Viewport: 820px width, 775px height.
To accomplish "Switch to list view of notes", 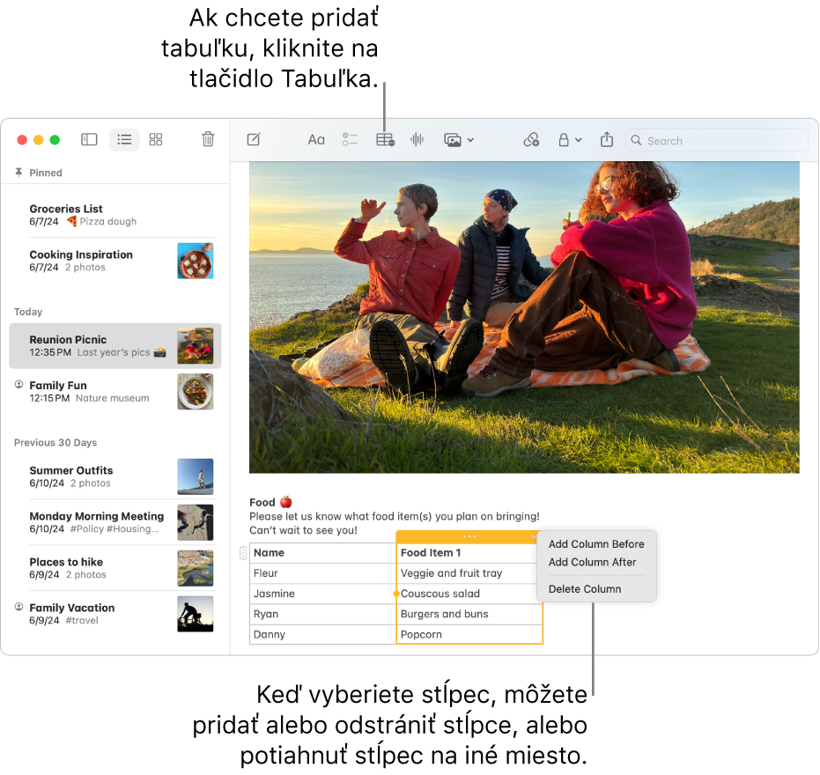I will [x=124, y=140].
